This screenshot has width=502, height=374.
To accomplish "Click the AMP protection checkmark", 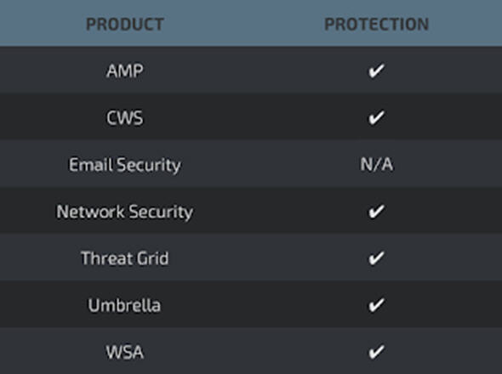I will [376, 71].
